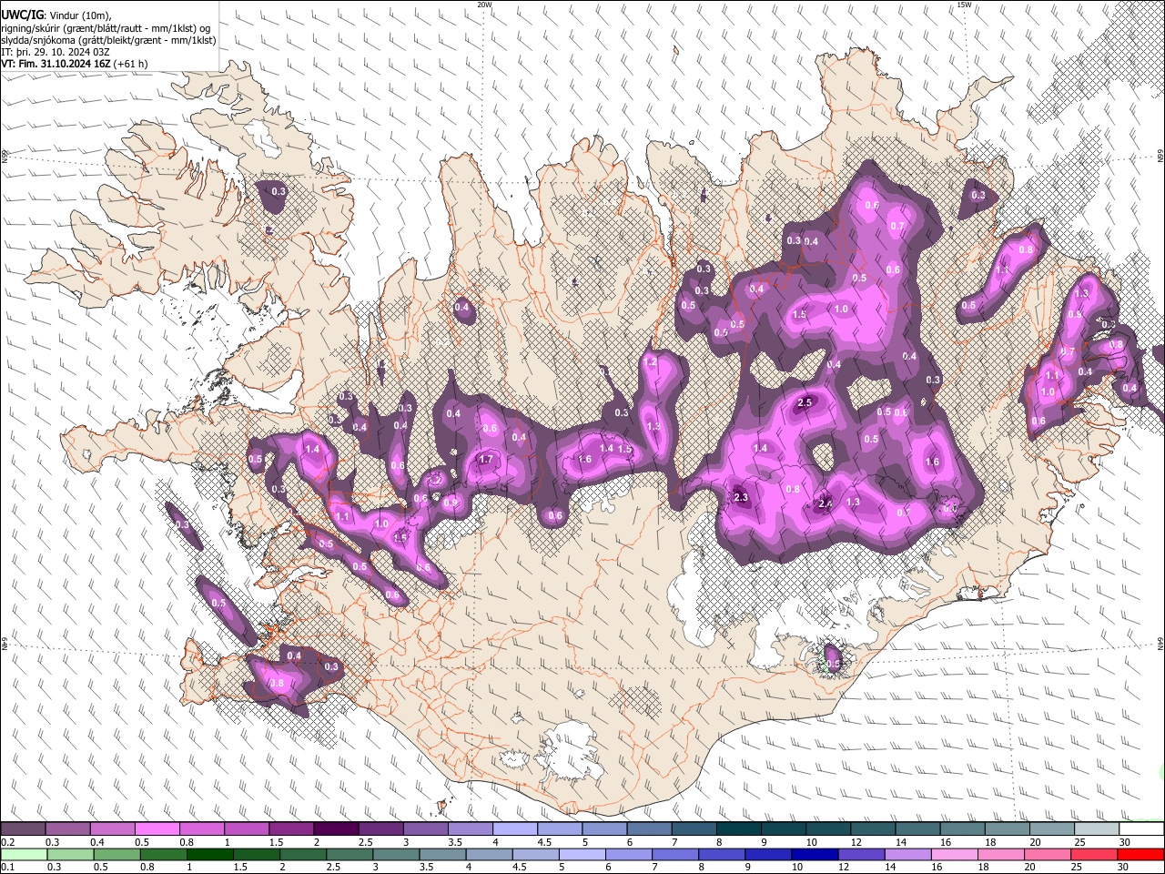Click the 'rigning/skúrir' legend description line
Viewport: 1165px width, 874px height.
106,28
